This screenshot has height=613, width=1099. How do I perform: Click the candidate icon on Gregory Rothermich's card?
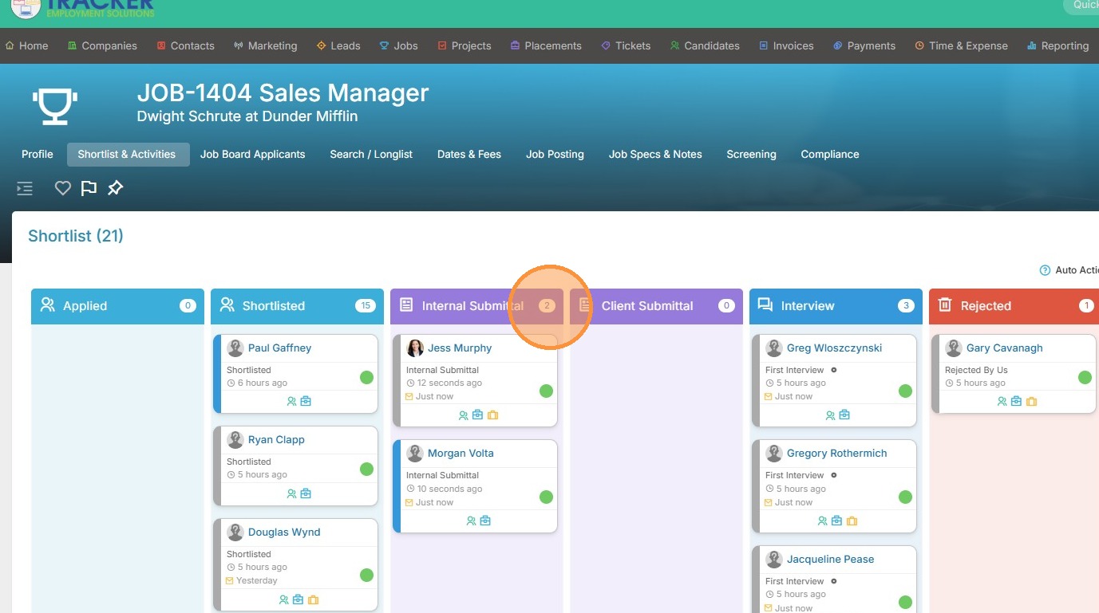pos(823,521)
